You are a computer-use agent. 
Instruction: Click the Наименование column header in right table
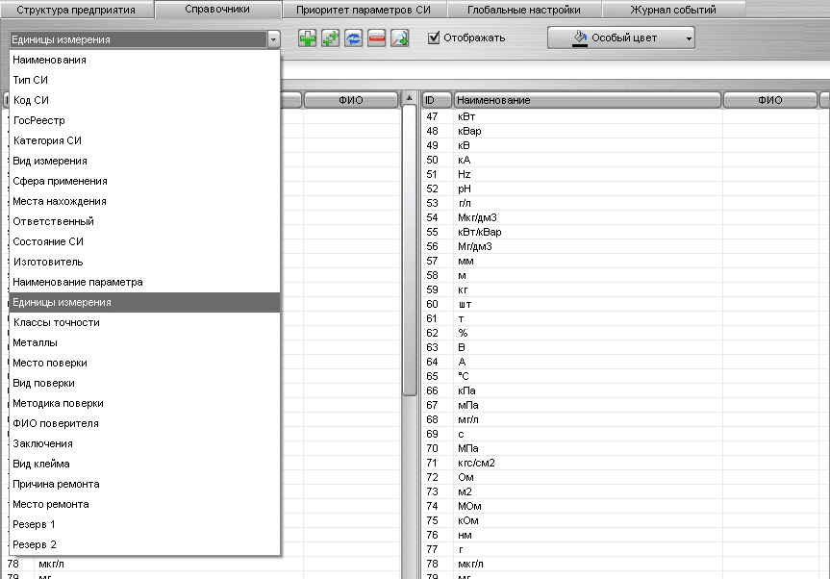coord(587,100)
